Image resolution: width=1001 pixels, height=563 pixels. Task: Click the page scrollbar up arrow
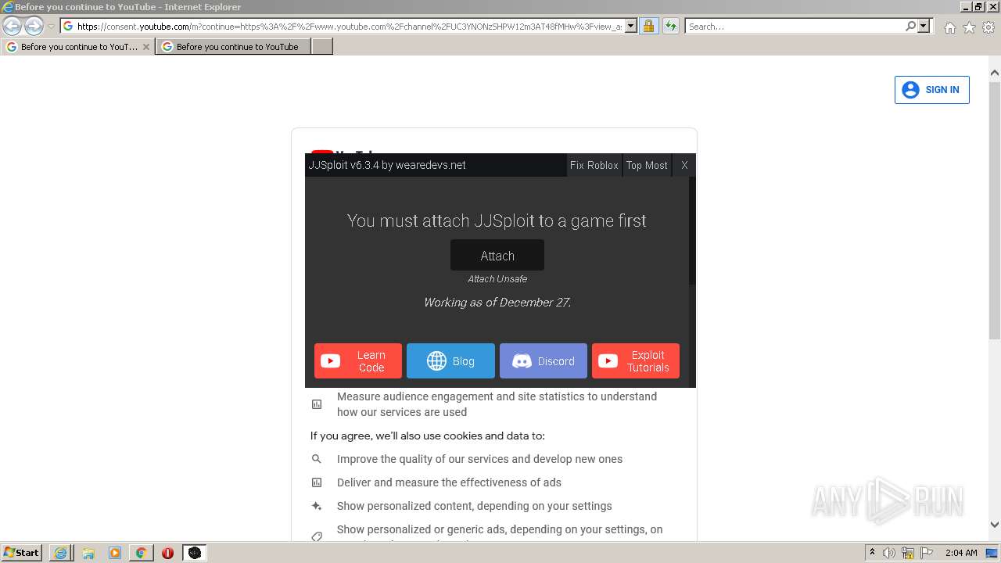(995, 73)
